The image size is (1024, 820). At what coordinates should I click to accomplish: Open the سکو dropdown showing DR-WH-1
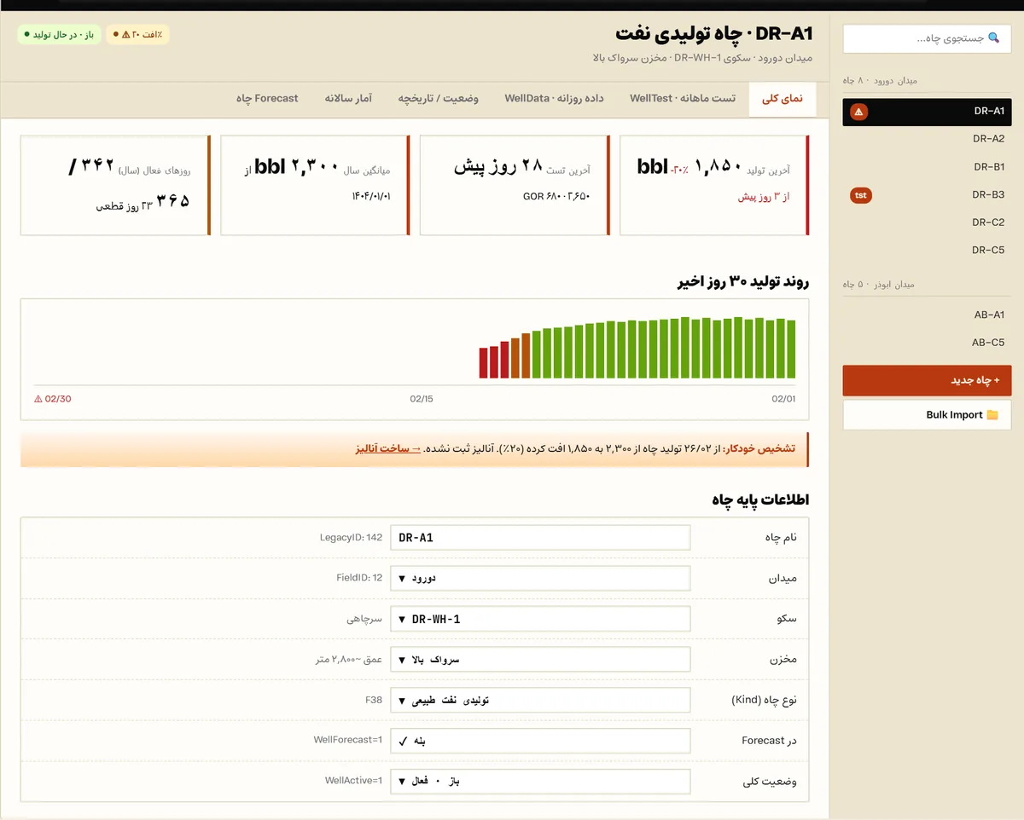click(x=540, y=619)
